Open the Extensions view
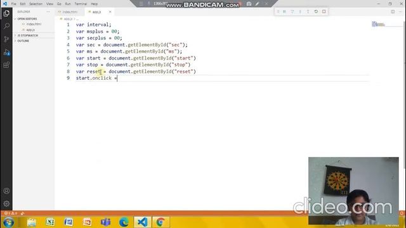Screen dimensions: 406x228 [x=6, y=65]
